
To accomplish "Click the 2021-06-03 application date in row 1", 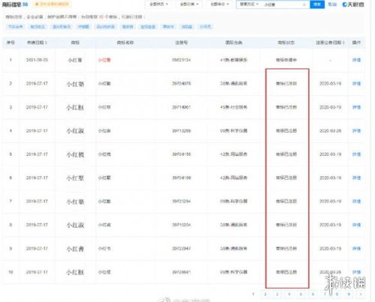I will [37, 60].
